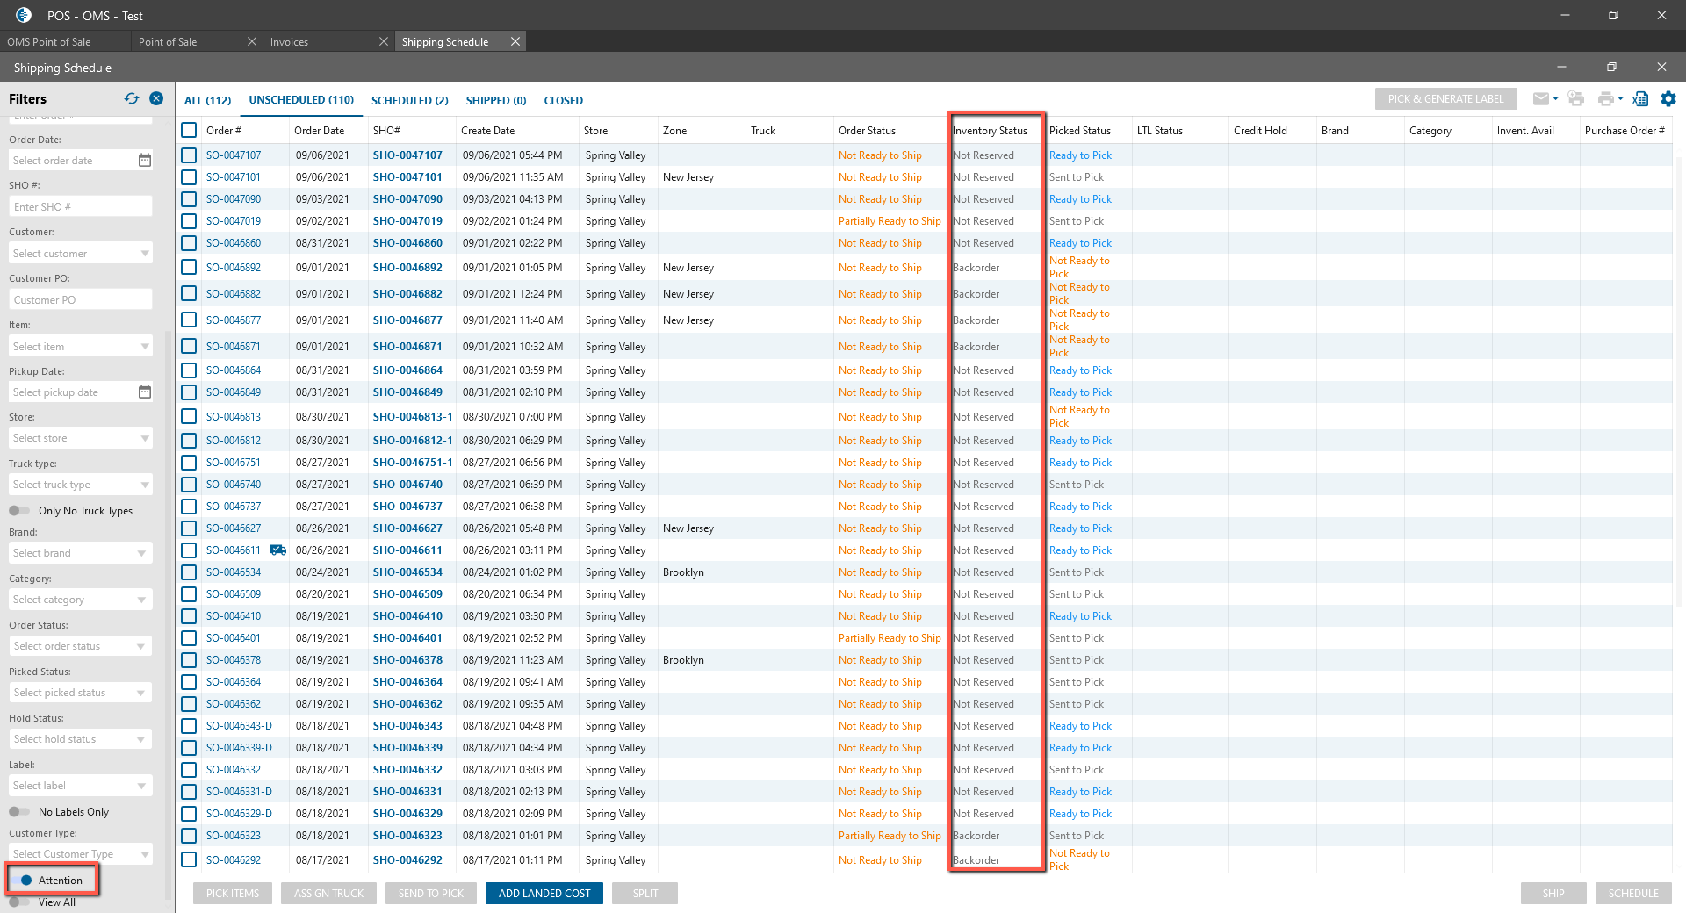Open grid settings gear
The height and width of the screenshot is (913, 1686).
click(x=1668, y=99)
